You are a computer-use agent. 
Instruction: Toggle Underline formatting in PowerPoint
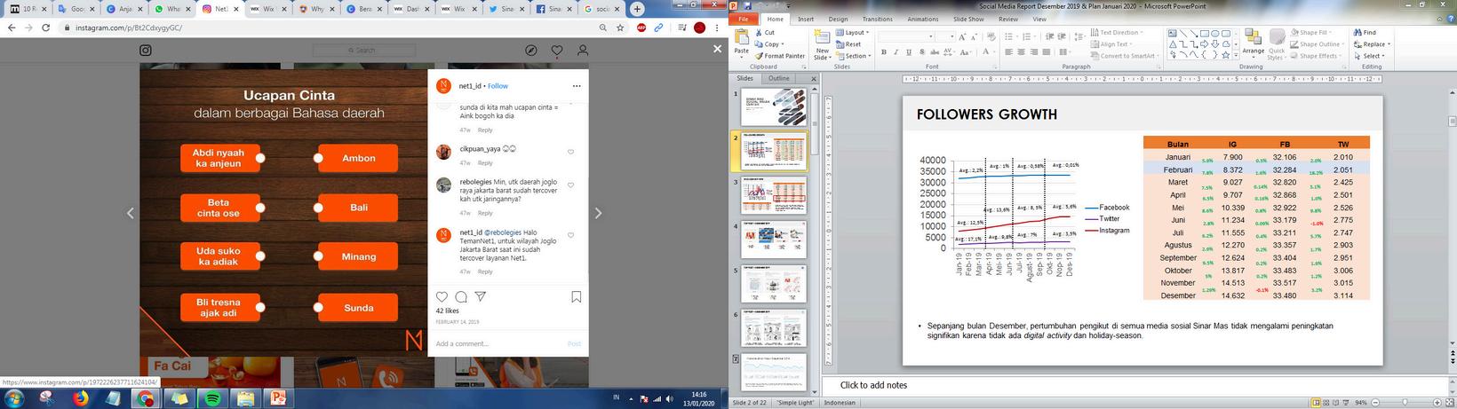point(909,52)
